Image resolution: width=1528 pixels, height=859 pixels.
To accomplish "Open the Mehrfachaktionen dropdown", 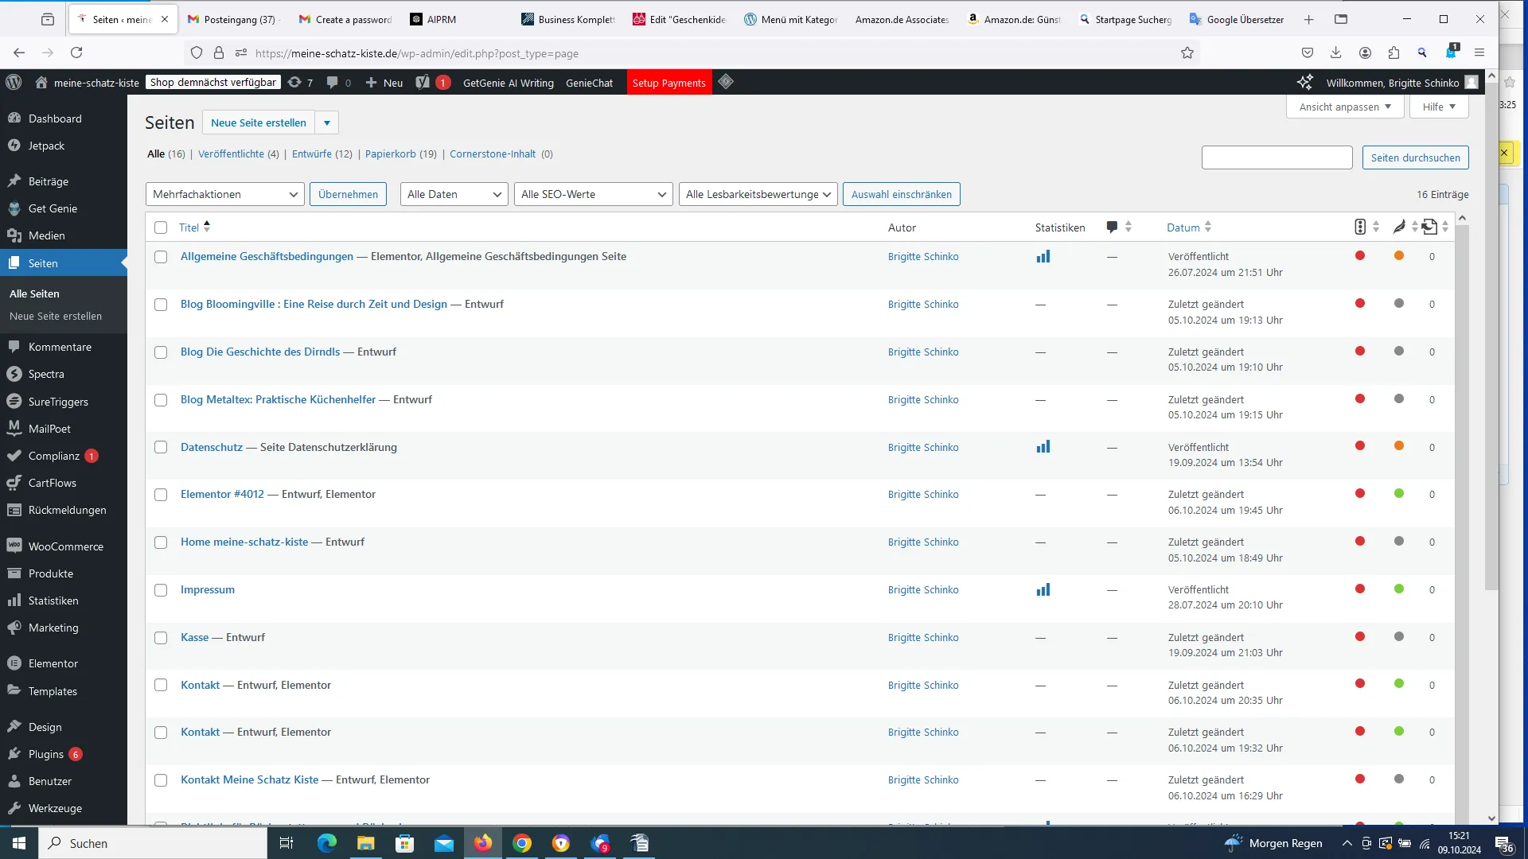I will click(225, 194).
